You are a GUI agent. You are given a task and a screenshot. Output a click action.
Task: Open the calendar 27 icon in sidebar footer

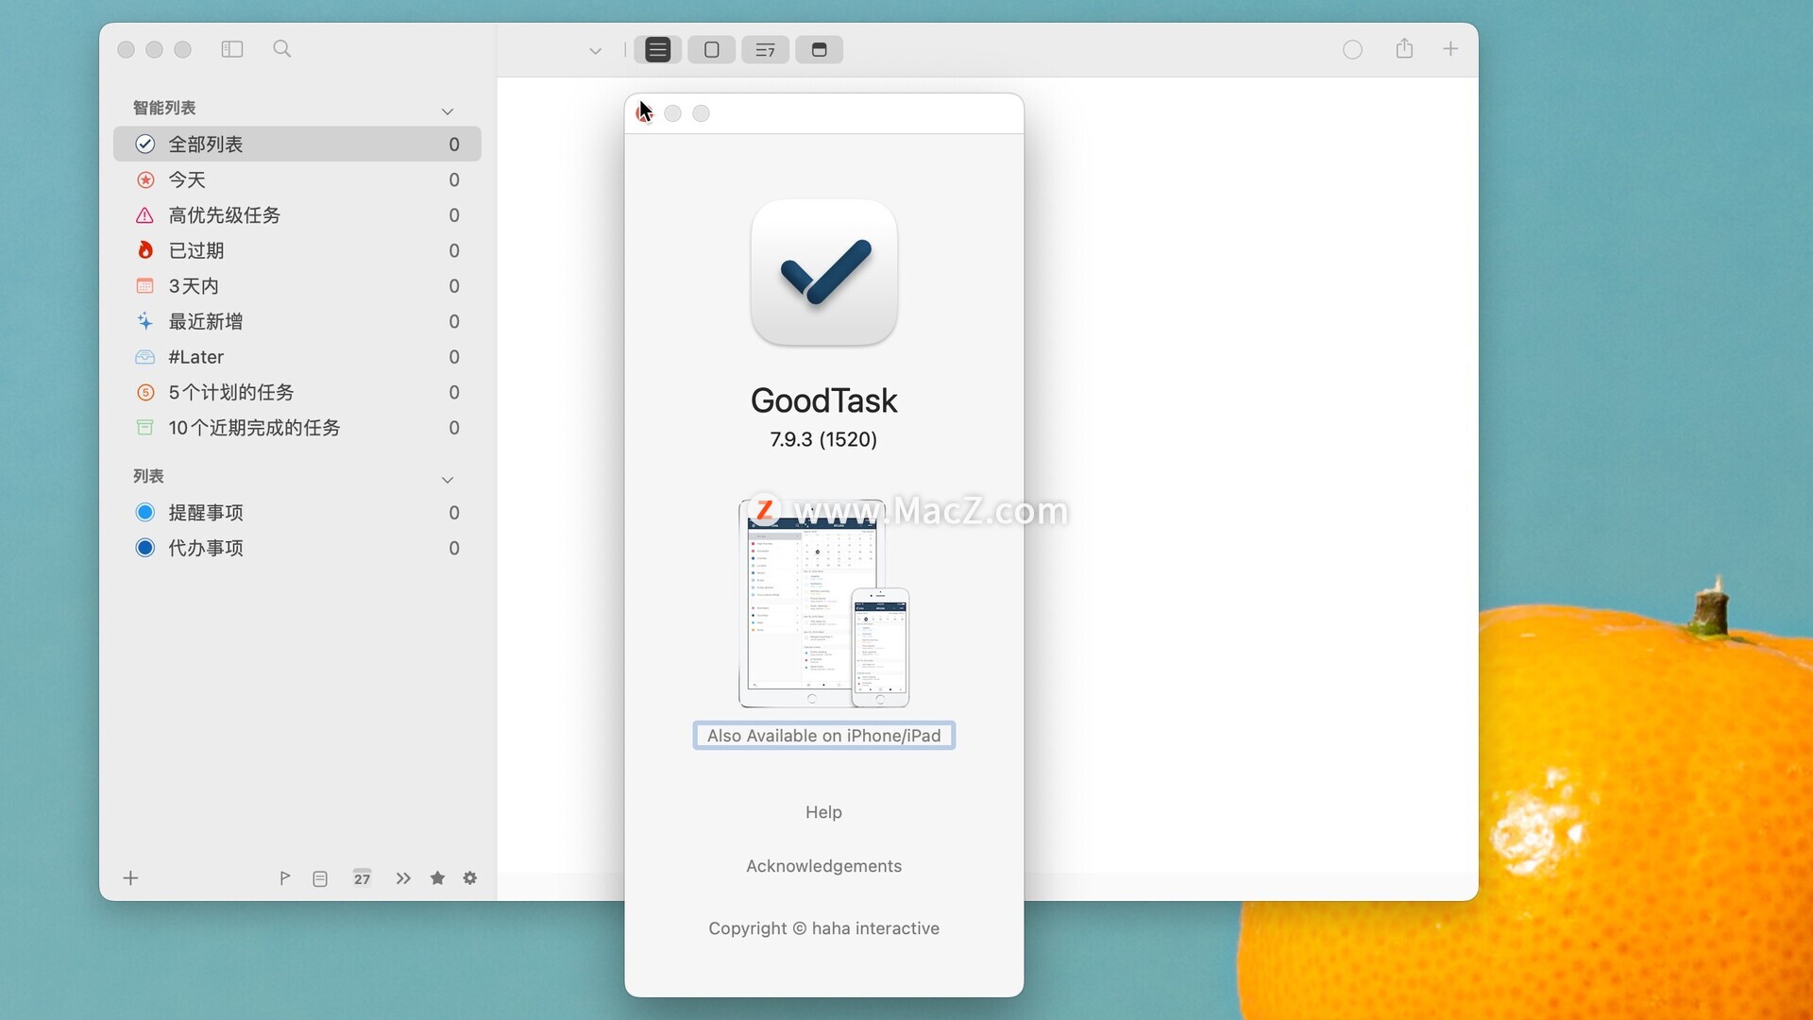click(x=362, y=878)
